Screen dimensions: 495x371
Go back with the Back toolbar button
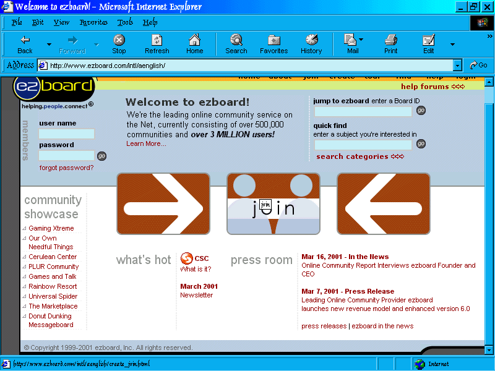[25, 45]
